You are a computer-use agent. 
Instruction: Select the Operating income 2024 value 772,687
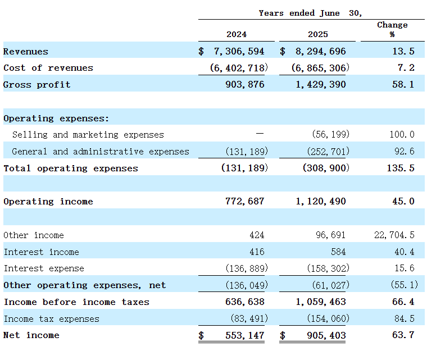tap(241, 202)
